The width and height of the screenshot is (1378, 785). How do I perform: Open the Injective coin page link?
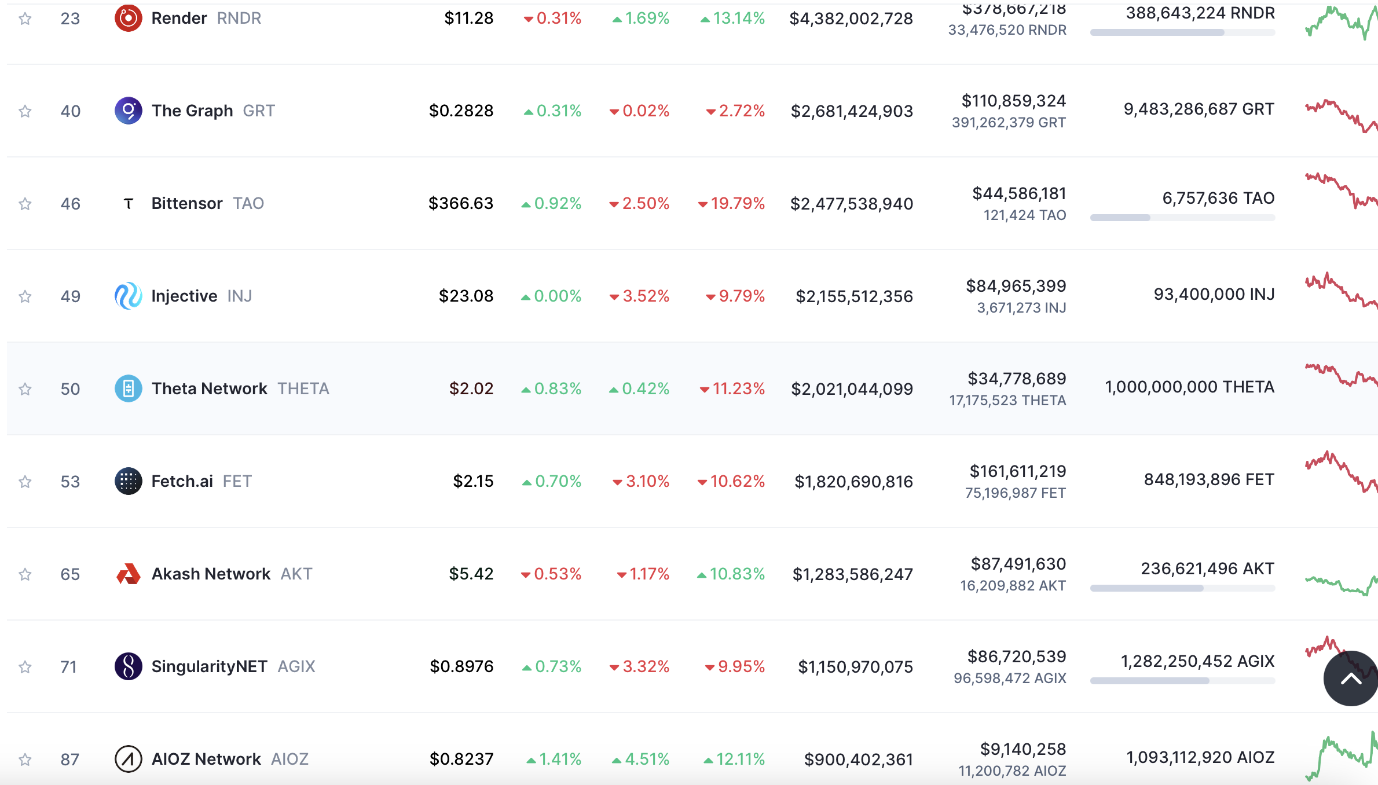[x=184, y=296]
